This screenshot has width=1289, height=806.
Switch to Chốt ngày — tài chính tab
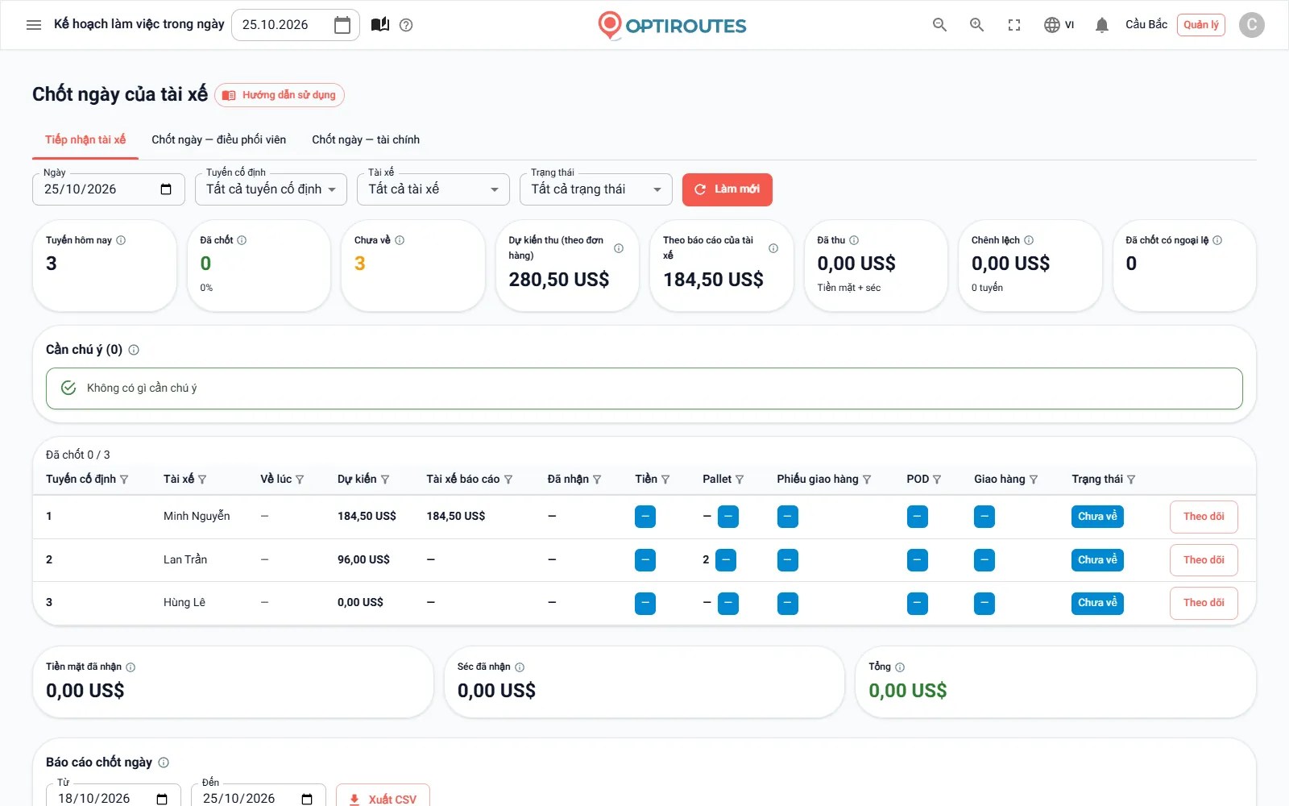click(366, 139)
